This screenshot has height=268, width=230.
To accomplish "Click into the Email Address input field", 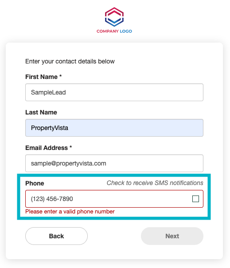I will pyautogui.click(x=114, y=163).
